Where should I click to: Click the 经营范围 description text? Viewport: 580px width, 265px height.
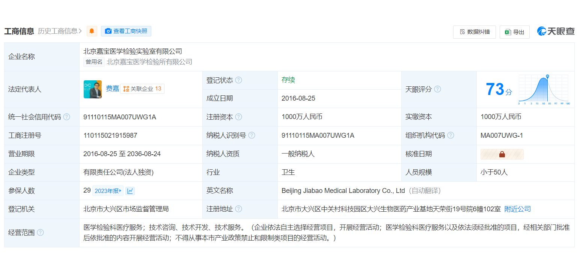click(x=327, y=233)
